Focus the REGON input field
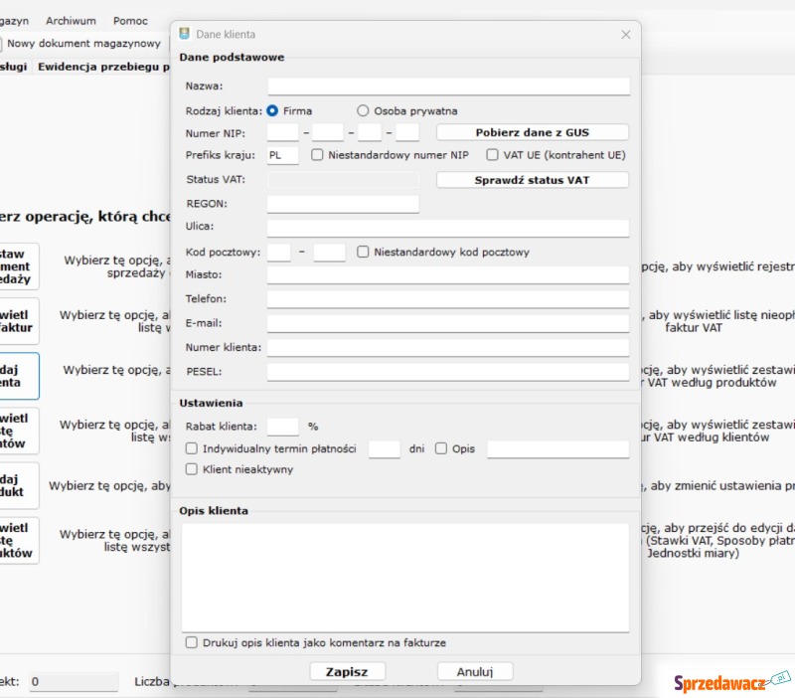The height and width of the screenshot is (698, 795). pos(343,204)
